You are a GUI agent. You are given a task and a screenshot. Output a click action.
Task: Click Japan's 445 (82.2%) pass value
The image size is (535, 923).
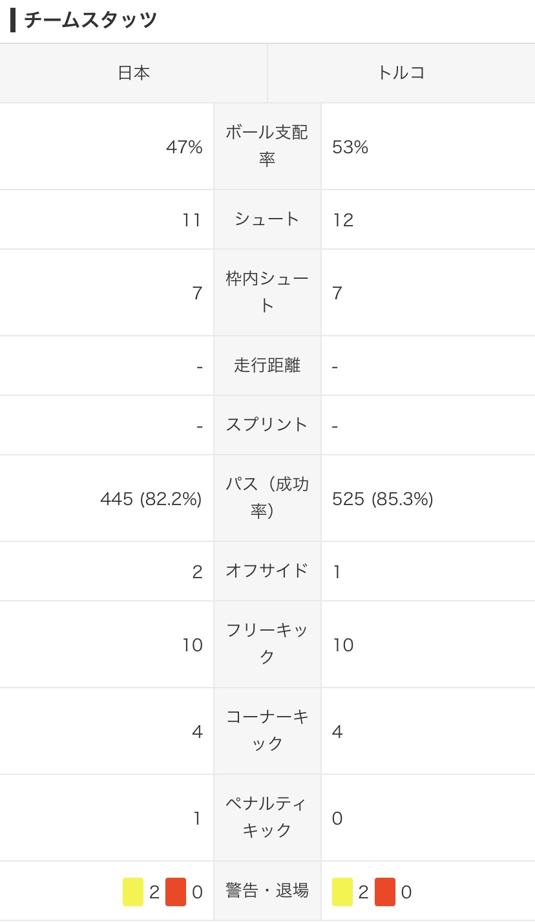tap(151, 499)
